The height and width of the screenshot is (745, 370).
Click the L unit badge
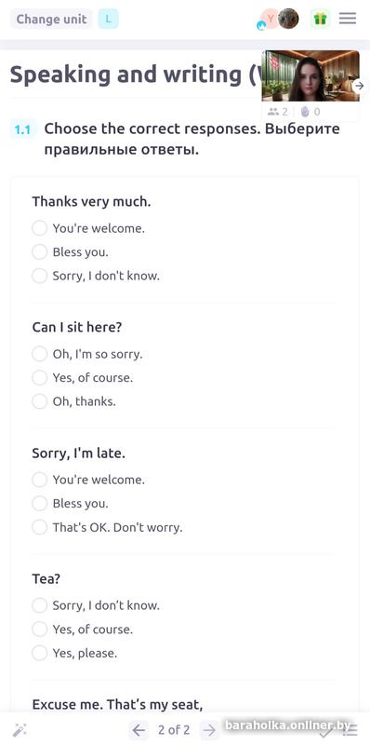point(109,19)
